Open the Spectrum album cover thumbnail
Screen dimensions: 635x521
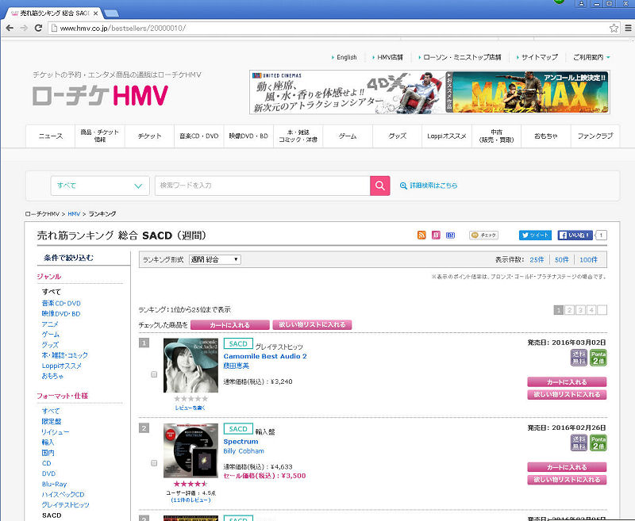[190, 450]
